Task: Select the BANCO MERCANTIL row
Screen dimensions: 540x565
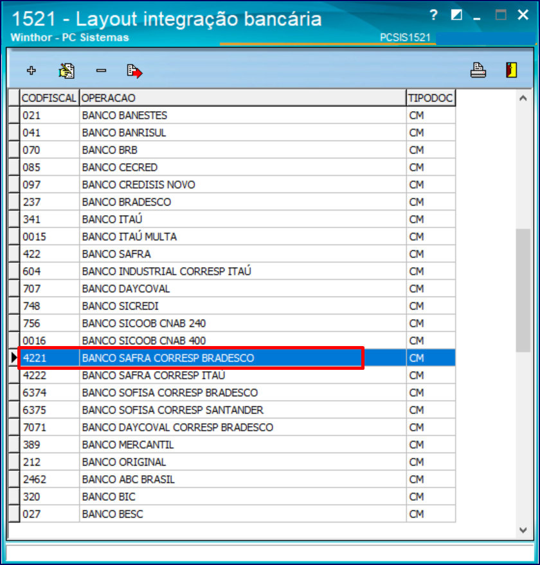Action: pos(231,444)
